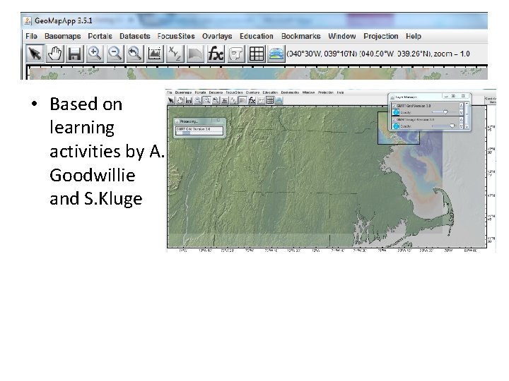Open the Education menu in the enlarged menu bar
Image resolution: width=509 pixels, height=381 pixels.
point(257,36)
